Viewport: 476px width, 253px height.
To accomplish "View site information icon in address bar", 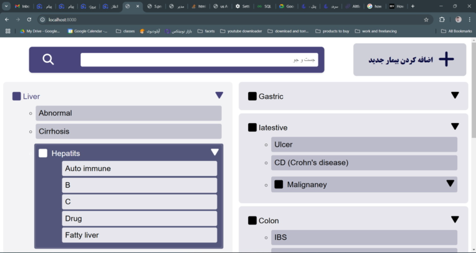I will pyautogui.click(x=43, y=19).
